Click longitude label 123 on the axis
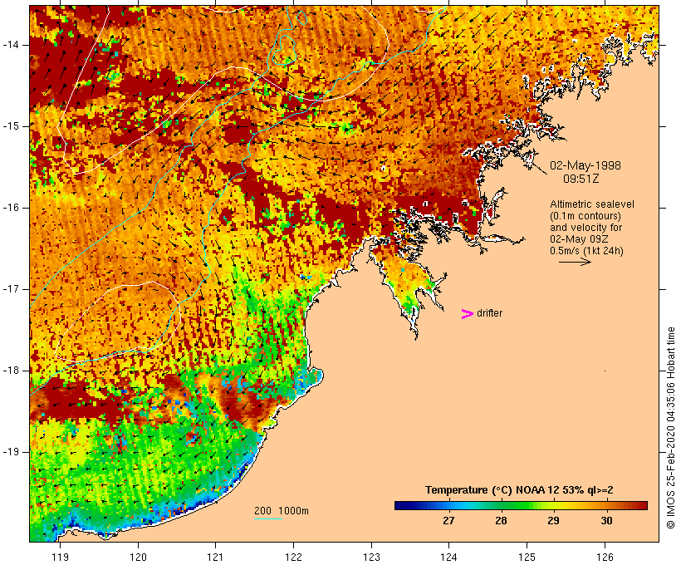 pyautogui.click(x=371, y=558)
